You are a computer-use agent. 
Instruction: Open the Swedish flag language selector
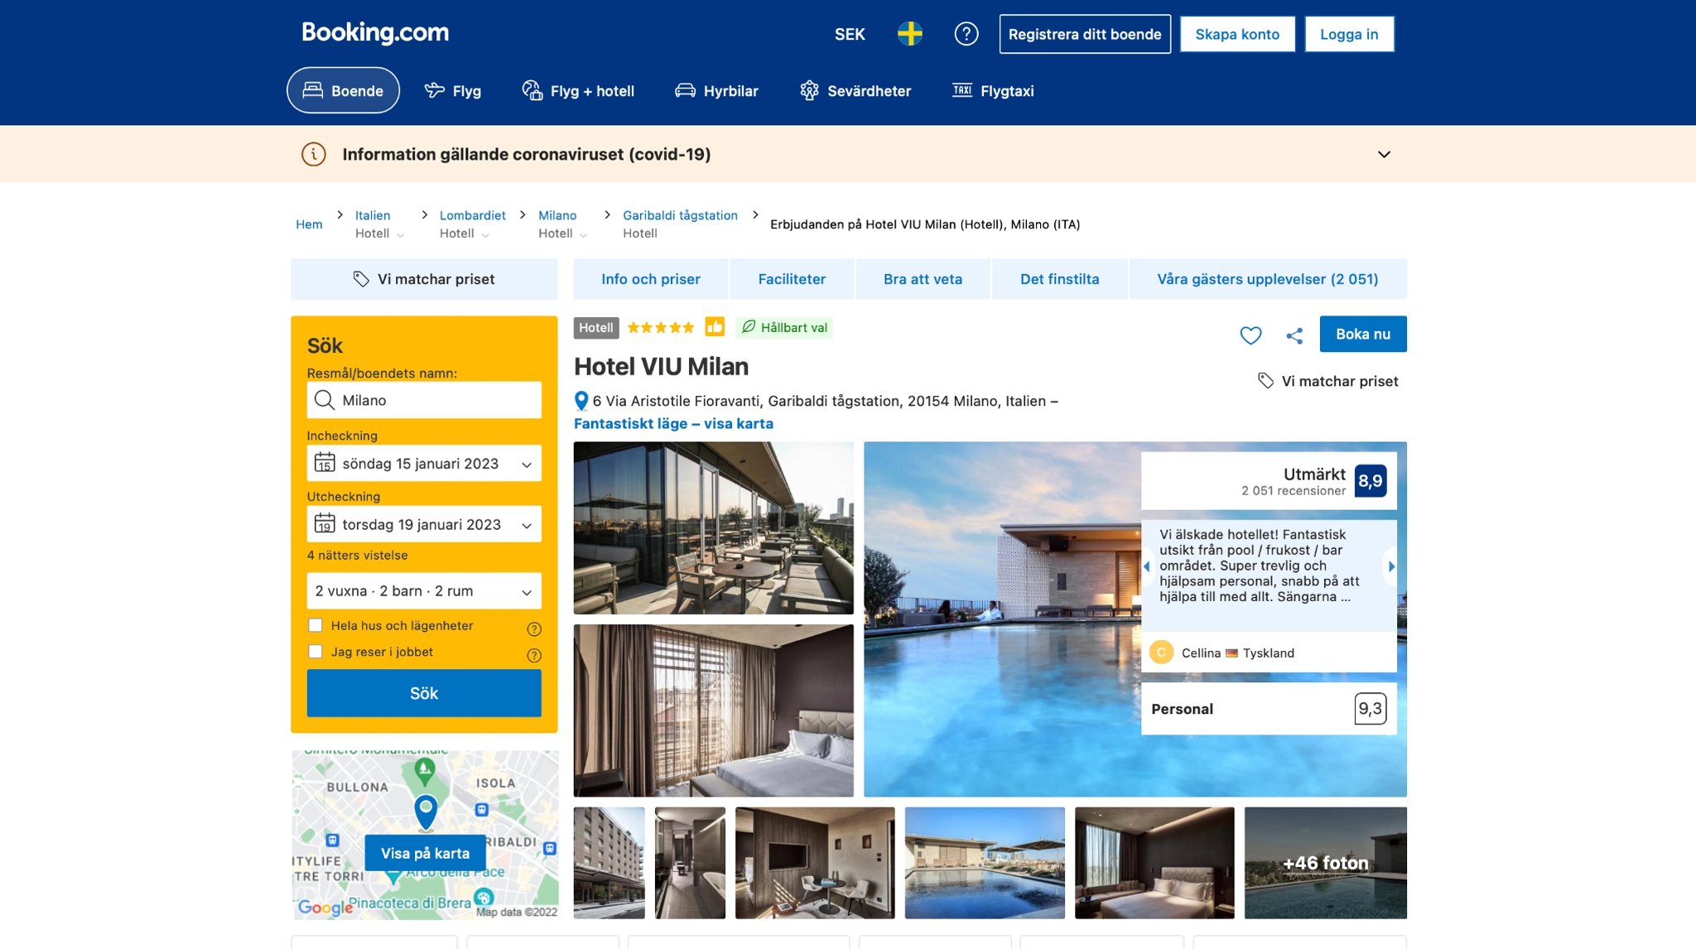[x=910, y=34]
